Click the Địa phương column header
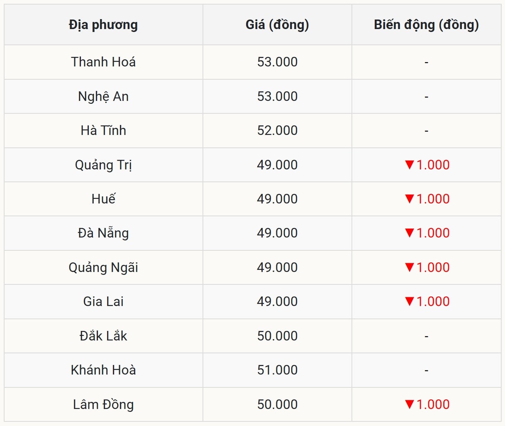The height and width of the screenshot is (426, 505). [103, 25]
